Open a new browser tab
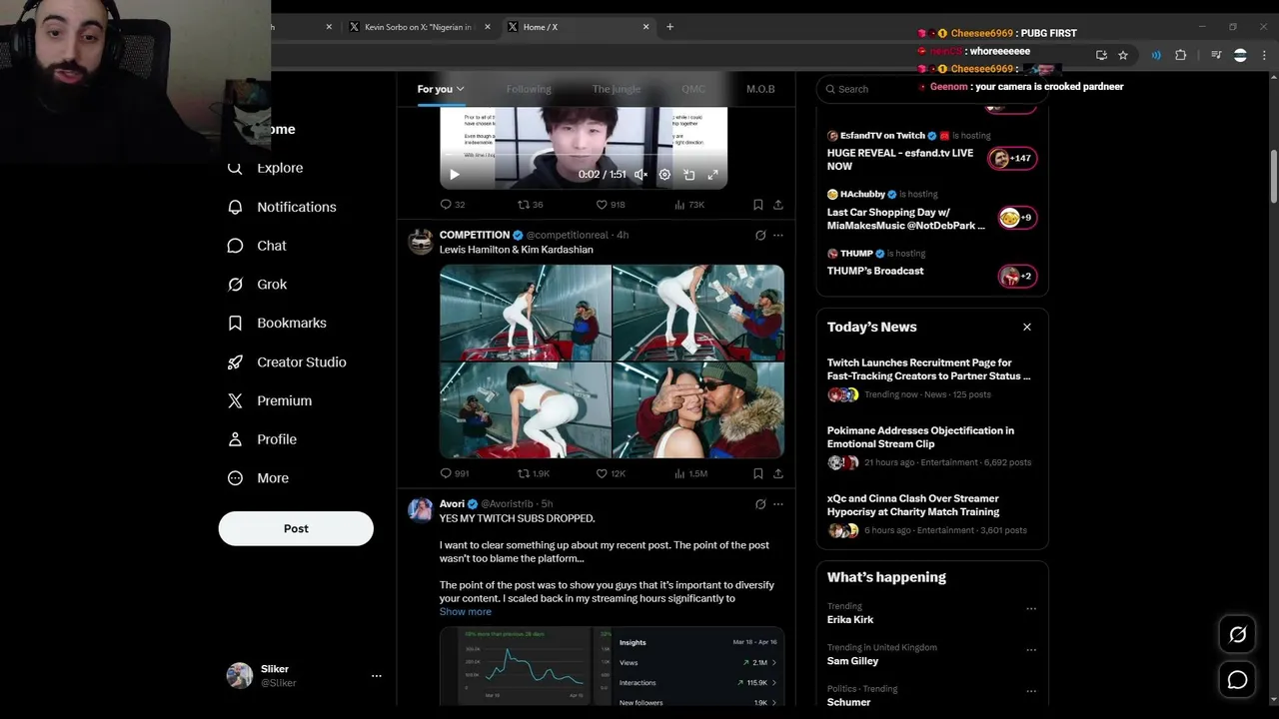The width and height of the screenshot is (1279, 719). click(669, 27)
